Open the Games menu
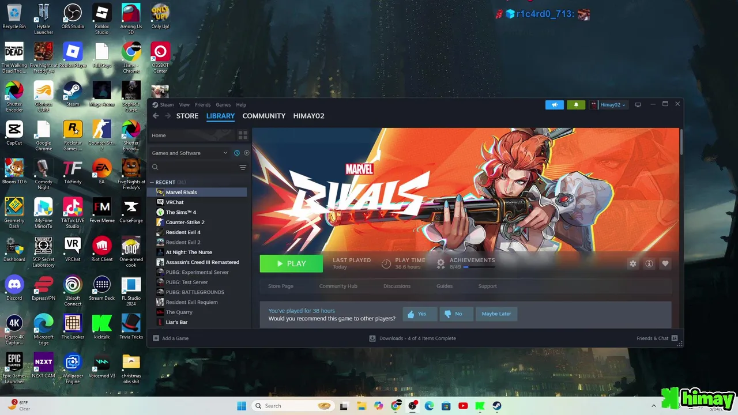The height and width of the screenshot is (415, 738). (223, 105)
